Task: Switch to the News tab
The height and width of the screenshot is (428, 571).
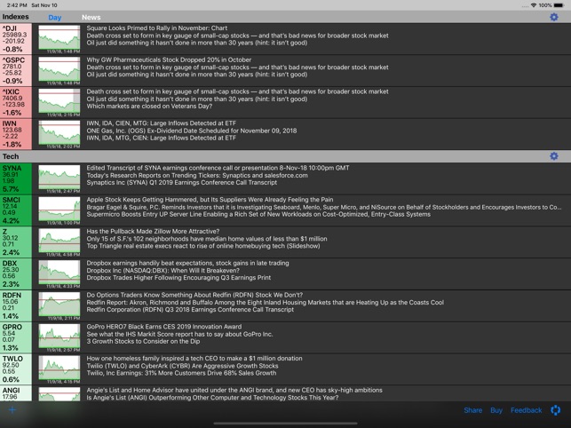Action: 91,17
